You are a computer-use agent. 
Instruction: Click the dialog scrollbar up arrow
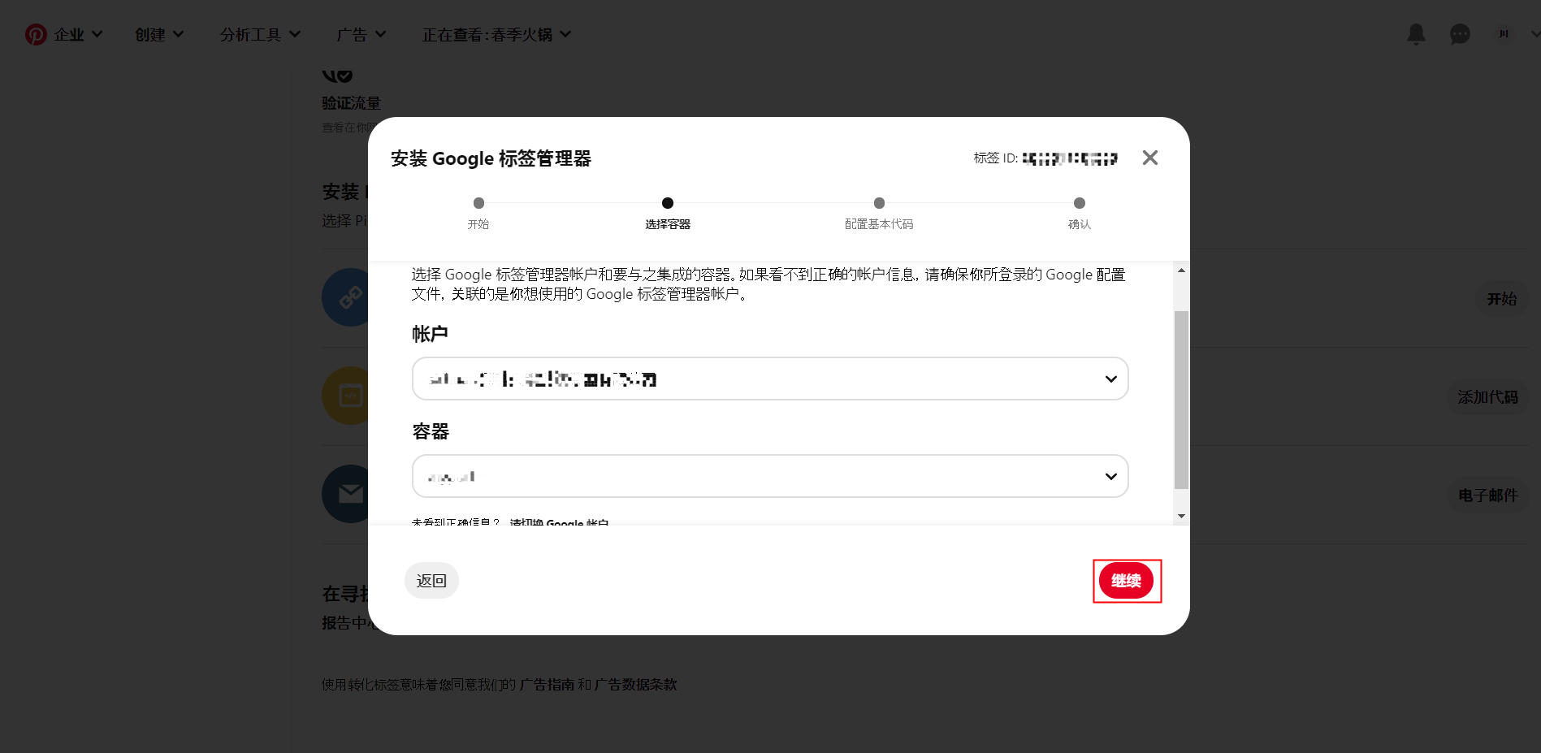[1181, 270]
